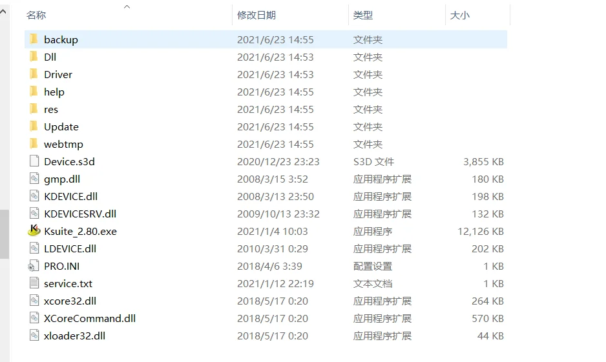
Task: Click the xcore32.dll file icon
Action: click(34, 300)
